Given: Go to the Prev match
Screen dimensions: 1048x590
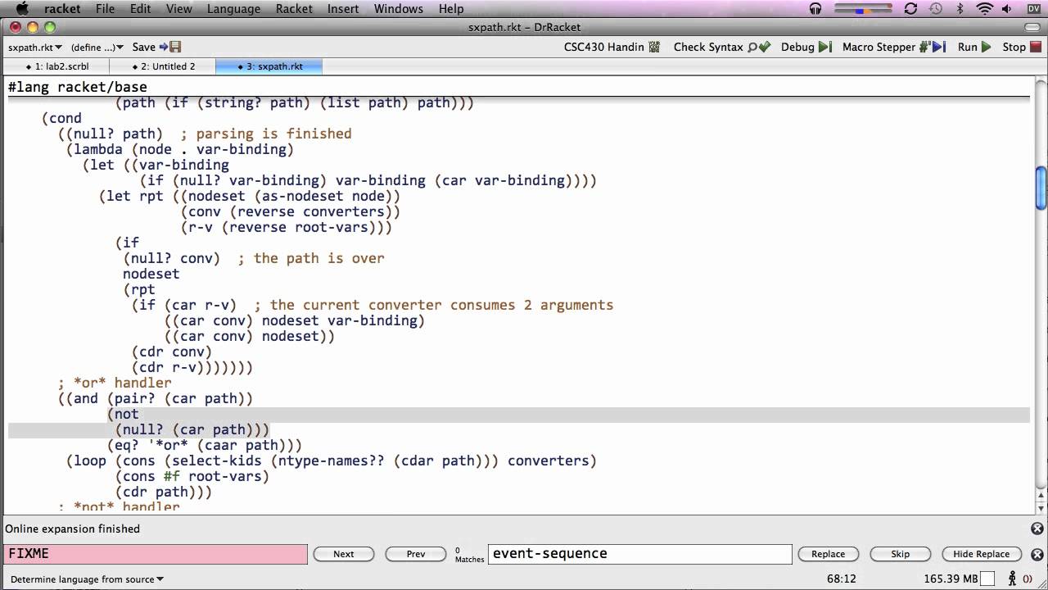Looking at the screenshot, I should click(x=416, y=554).
